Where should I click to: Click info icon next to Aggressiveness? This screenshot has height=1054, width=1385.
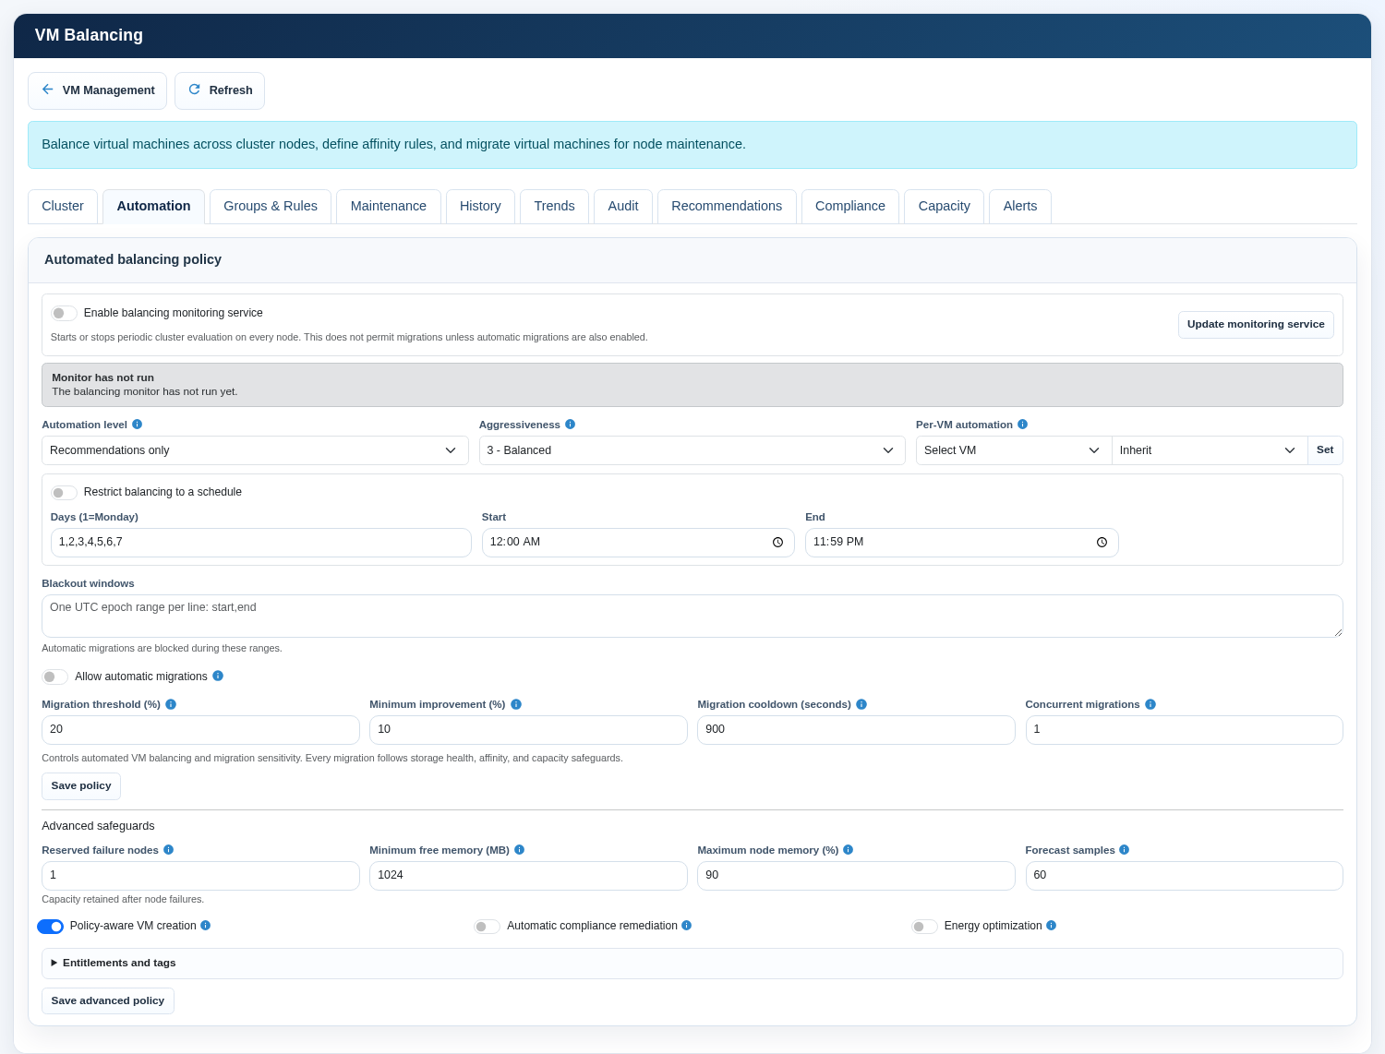570,425
